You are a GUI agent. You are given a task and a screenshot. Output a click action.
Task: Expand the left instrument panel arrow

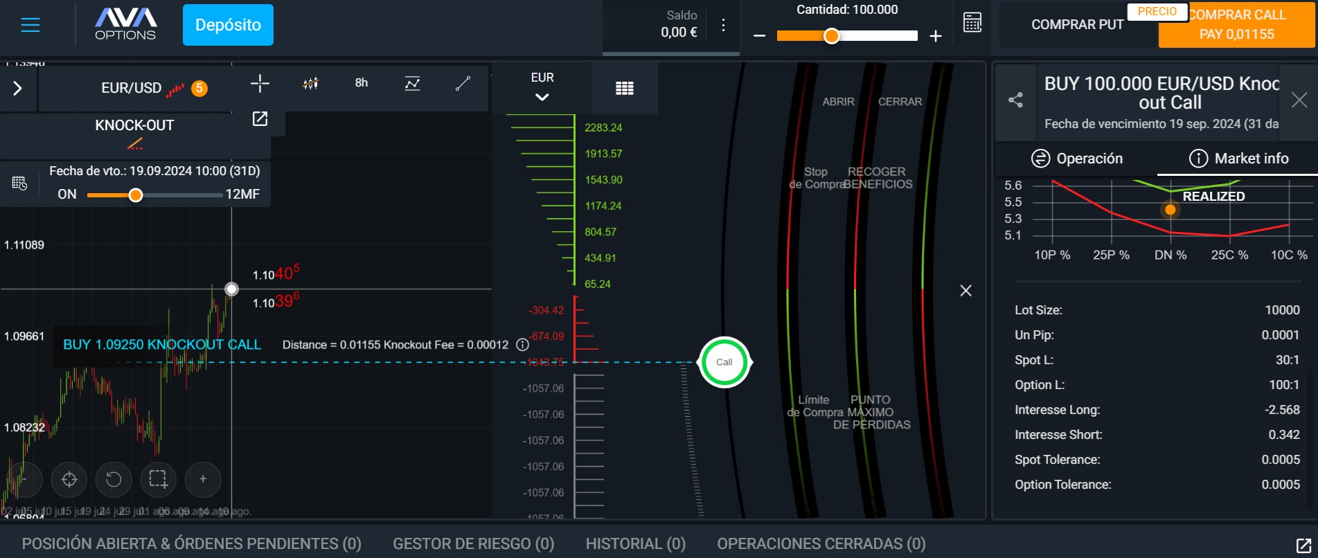pos(18,89)
